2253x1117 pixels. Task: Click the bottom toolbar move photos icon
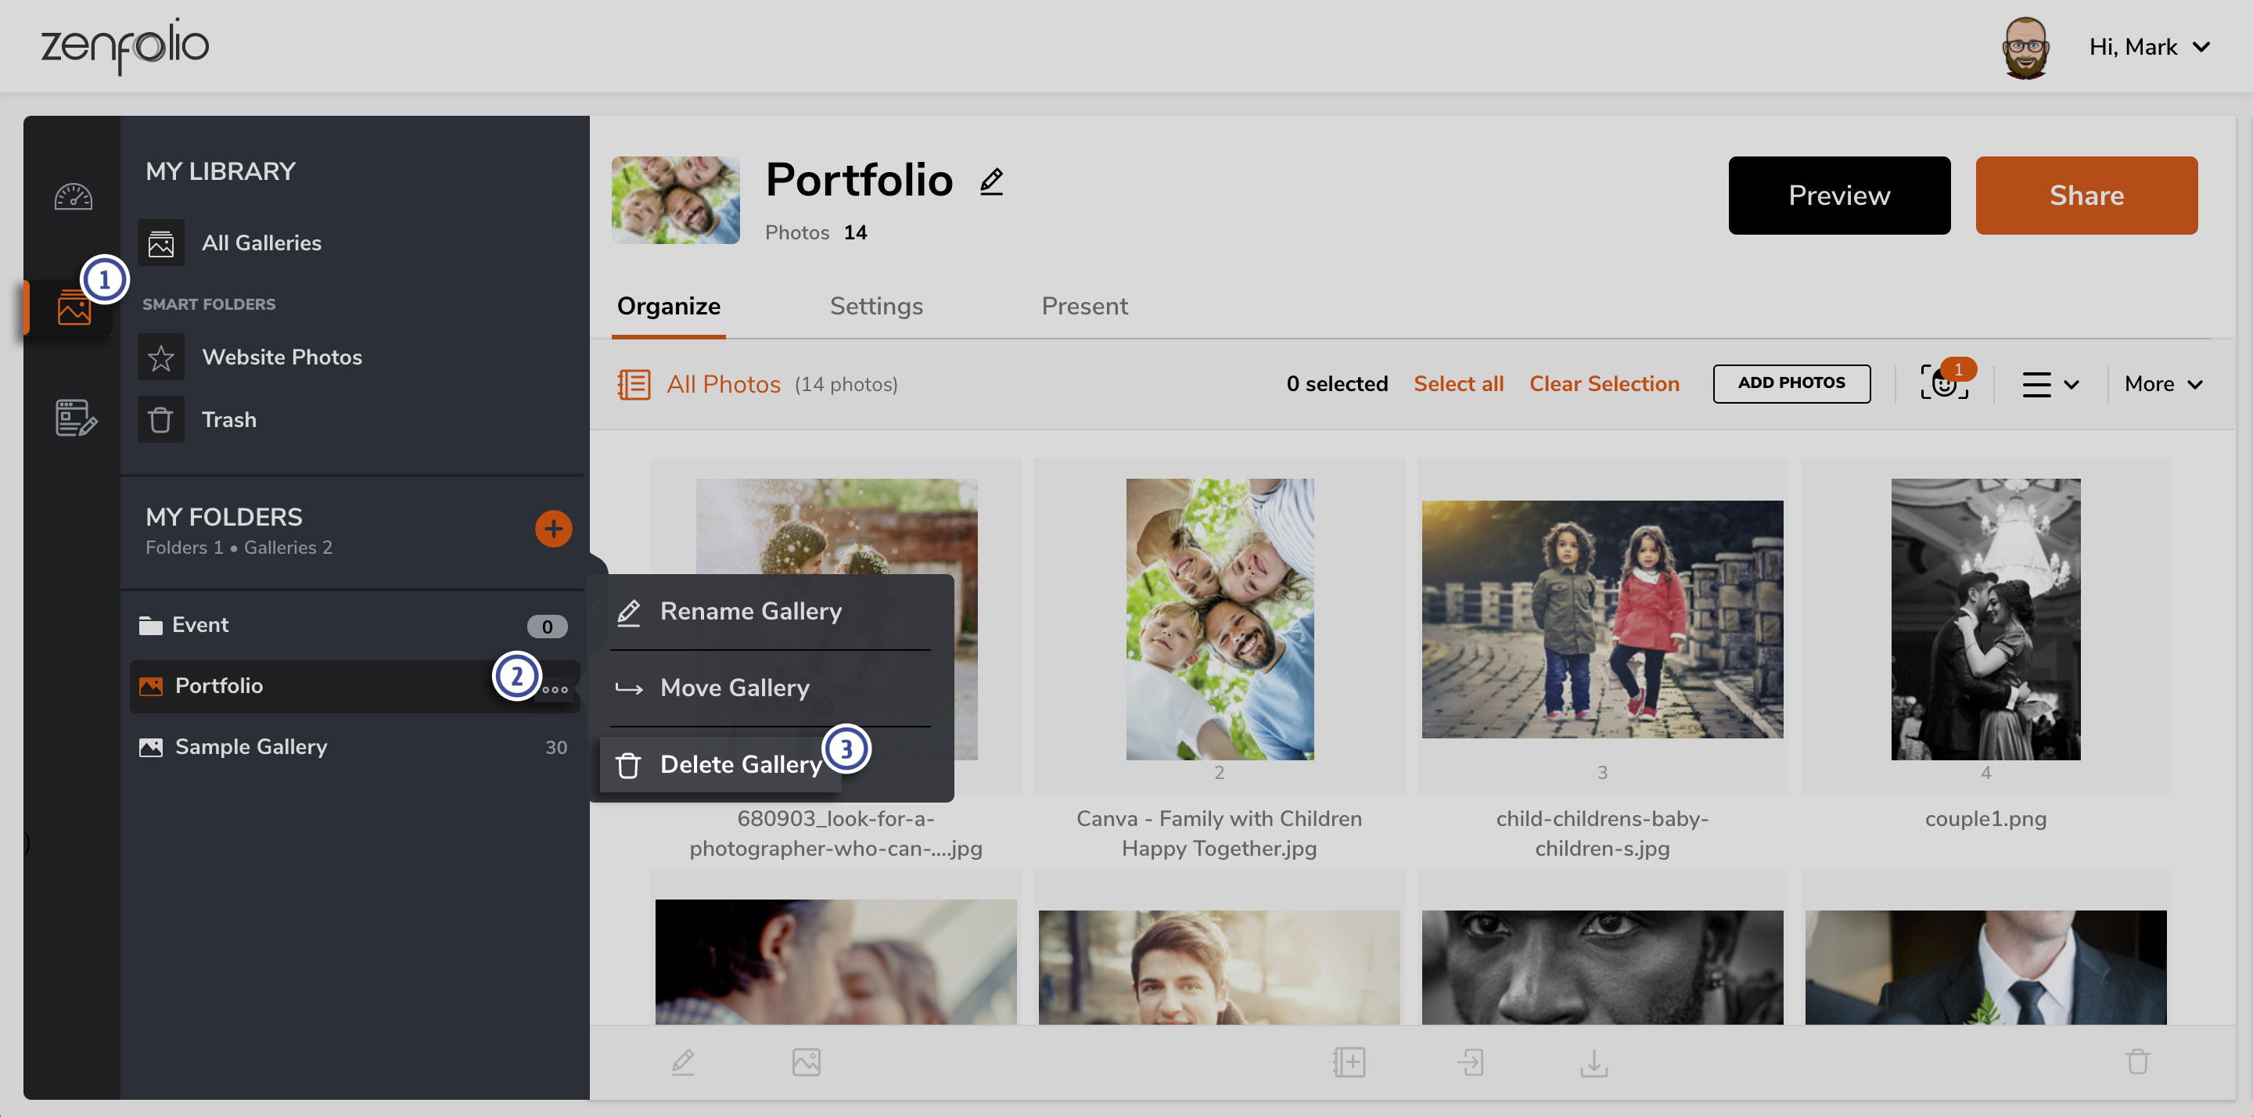pos(1471,1062)
